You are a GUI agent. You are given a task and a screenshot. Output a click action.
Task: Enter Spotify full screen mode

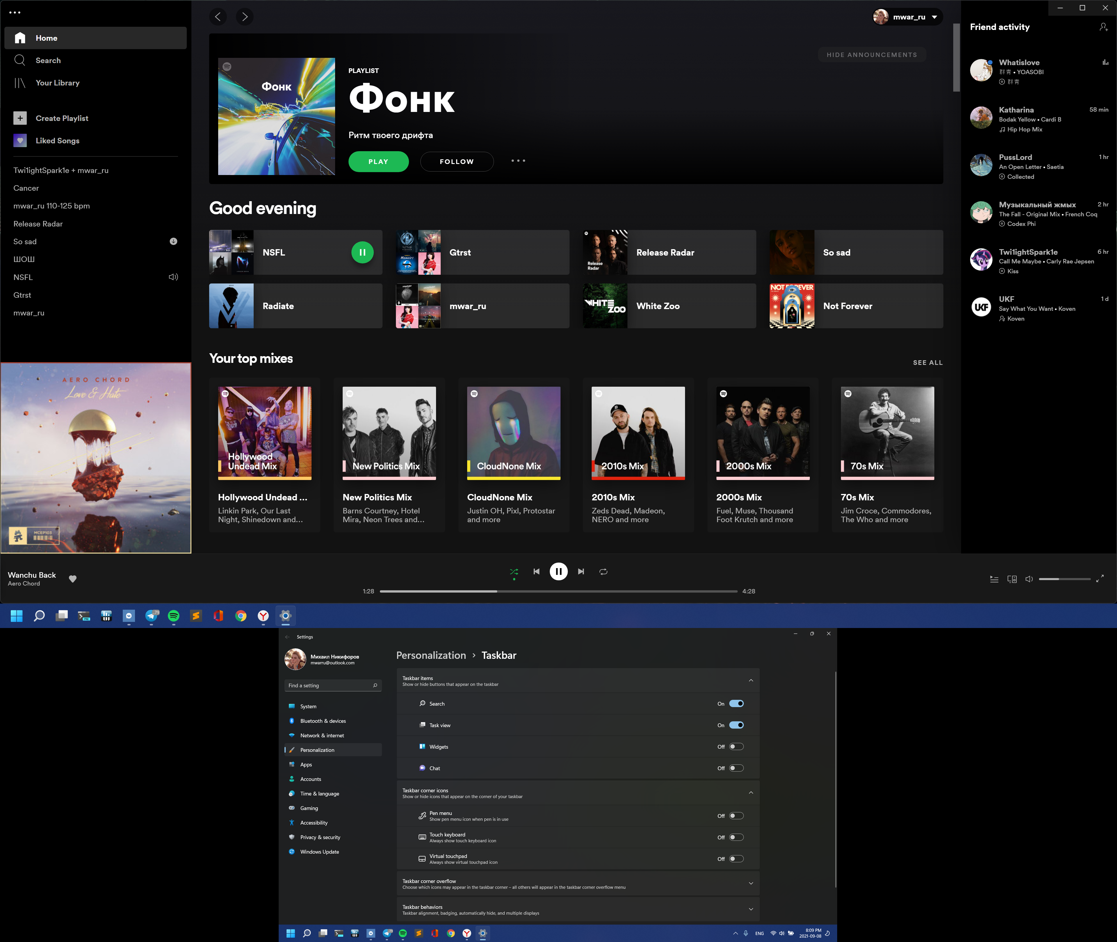click(x=1100, y=579)
